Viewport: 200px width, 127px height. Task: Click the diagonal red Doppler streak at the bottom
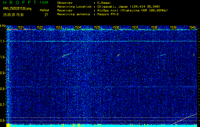(x=185, y=119)
